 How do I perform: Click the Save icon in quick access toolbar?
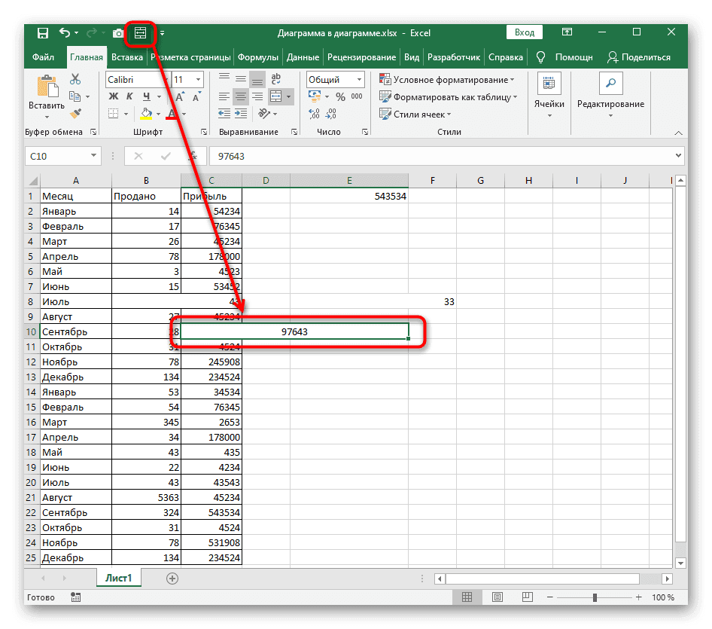(43, 33)
